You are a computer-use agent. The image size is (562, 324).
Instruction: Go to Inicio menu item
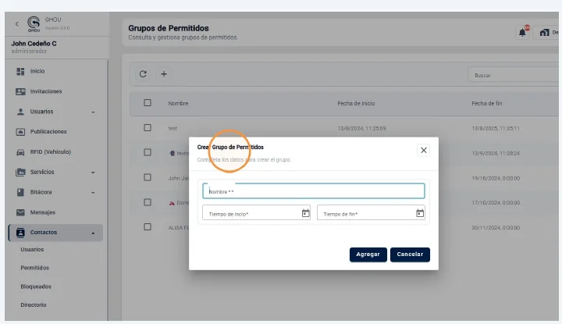pos(37,71)
